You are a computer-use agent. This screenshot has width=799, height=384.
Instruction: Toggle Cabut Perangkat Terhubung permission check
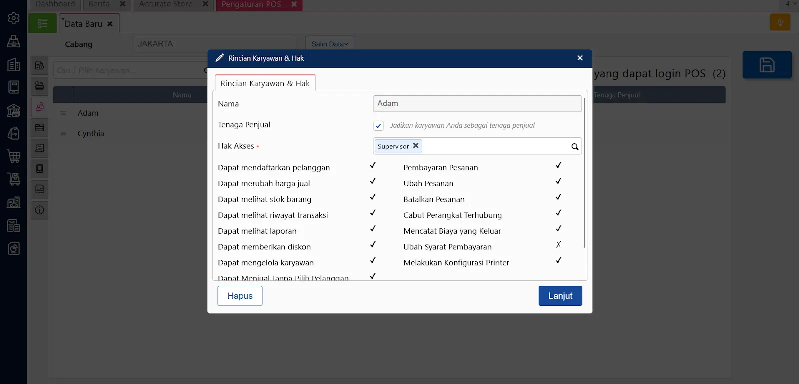coord(559,213)
